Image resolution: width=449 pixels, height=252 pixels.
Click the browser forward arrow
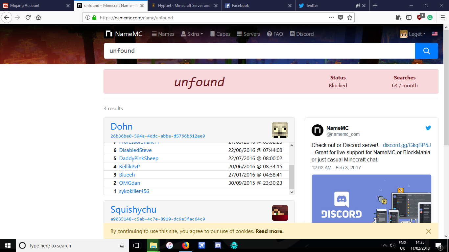pyautogui.click(x=18, y=17)
